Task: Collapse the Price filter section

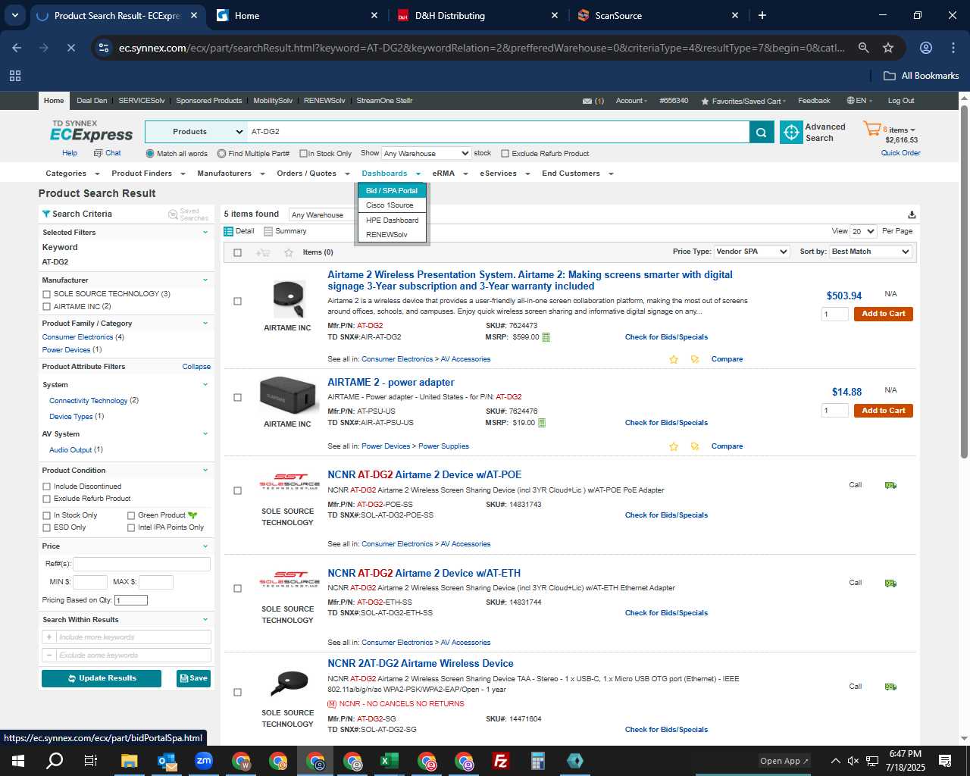Action: pos(205,546)
